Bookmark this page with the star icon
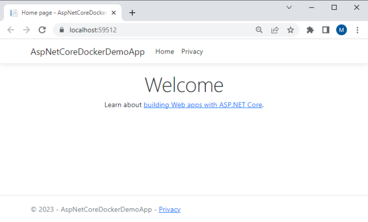 pyautogui.click(x=291, y=30)
